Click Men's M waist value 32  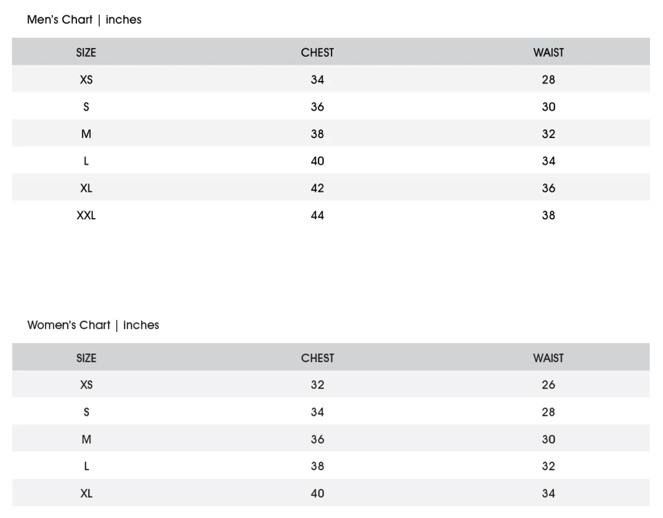[548, 134]
